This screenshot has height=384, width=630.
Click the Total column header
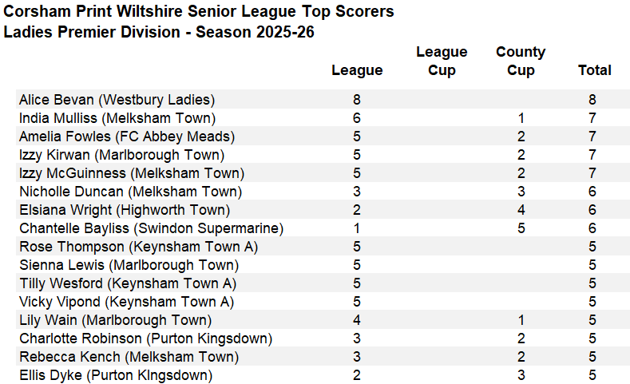pos(594,70)
